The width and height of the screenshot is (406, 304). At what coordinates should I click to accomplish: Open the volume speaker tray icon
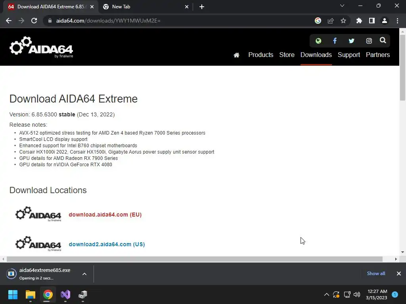pyautogui.click(x=357, y=294)
